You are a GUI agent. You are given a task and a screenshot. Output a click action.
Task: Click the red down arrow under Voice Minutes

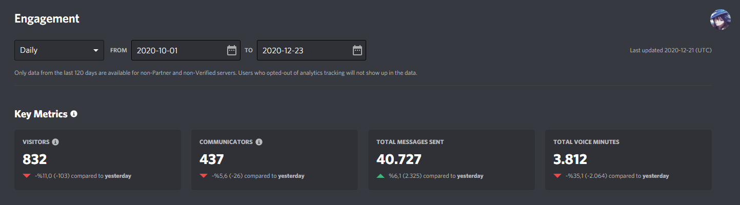pos(557,176)
